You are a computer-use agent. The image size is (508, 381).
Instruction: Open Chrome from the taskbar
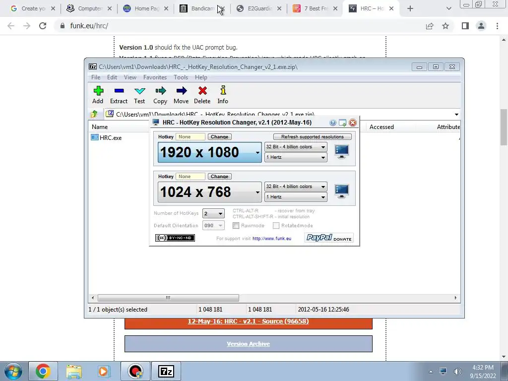43,371
